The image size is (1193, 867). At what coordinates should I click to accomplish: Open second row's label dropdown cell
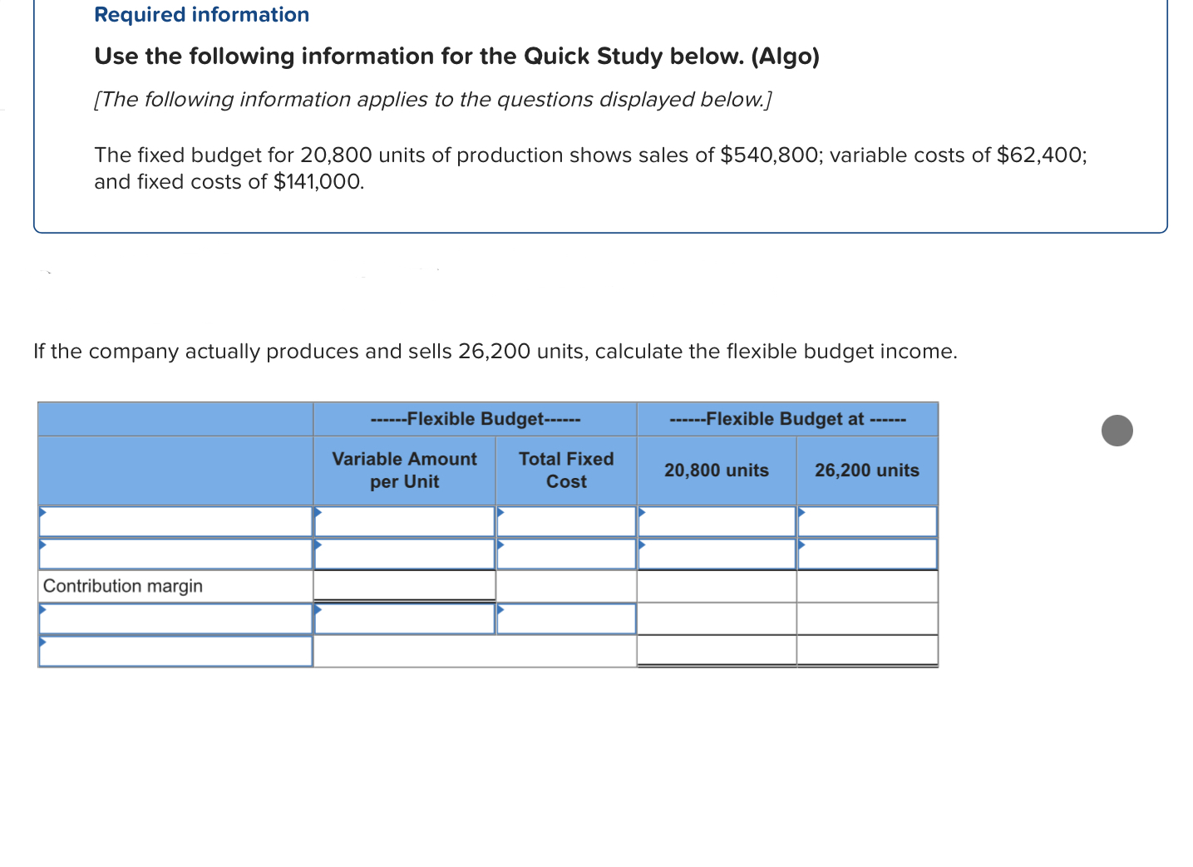[x=175, y=554]
